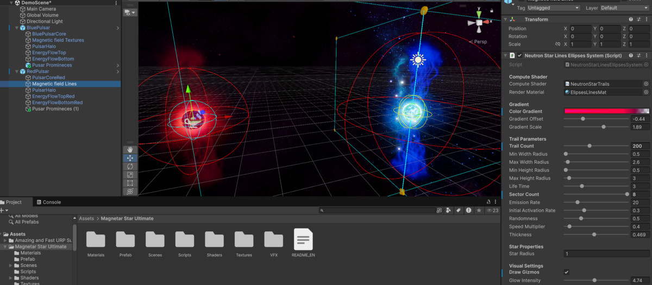Select the Hand view tool
652x285 pixels.
[130, 149]
